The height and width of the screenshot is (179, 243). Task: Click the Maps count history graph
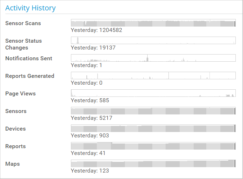coord(153,163)
